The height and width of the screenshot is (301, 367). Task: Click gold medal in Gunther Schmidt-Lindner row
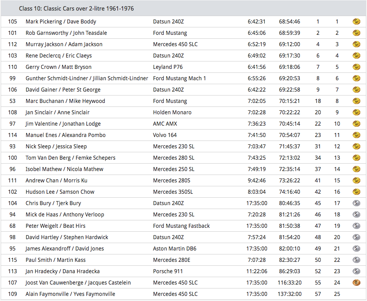[356, 78]
